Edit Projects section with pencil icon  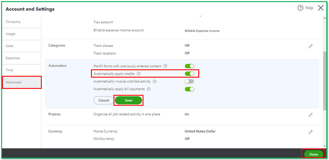pos(310,115)
